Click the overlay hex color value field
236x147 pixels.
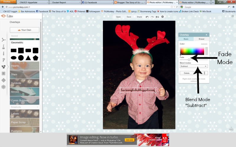click(204, 44)
